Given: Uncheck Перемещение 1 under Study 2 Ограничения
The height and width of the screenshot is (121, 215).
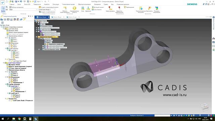Looking at the screenshot, I should pyautogui.click(x=10, y=82).
